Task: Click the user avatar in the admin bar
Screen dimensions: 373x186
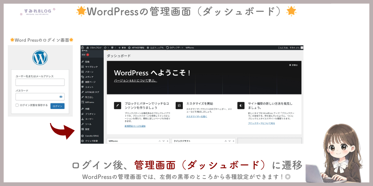Action: (302, 48)
